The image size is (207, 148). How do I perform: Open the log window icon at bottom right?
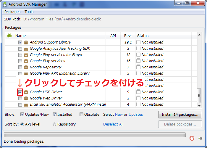pyautogui.click(x=200, y=138)
